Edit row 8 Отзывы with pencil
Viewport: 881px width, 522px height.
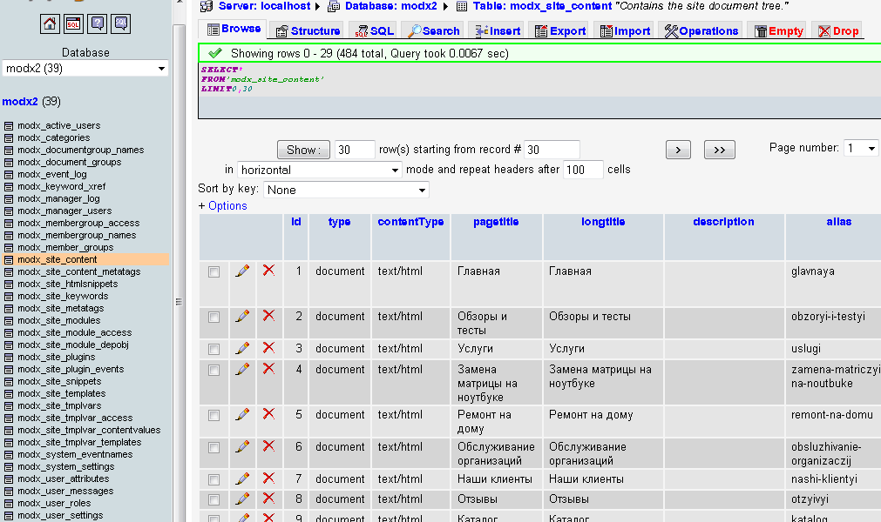(x=242, y=499)
